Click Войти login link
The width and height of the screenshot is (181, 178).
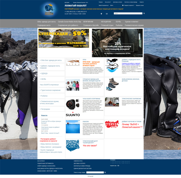tap(112, 5)
